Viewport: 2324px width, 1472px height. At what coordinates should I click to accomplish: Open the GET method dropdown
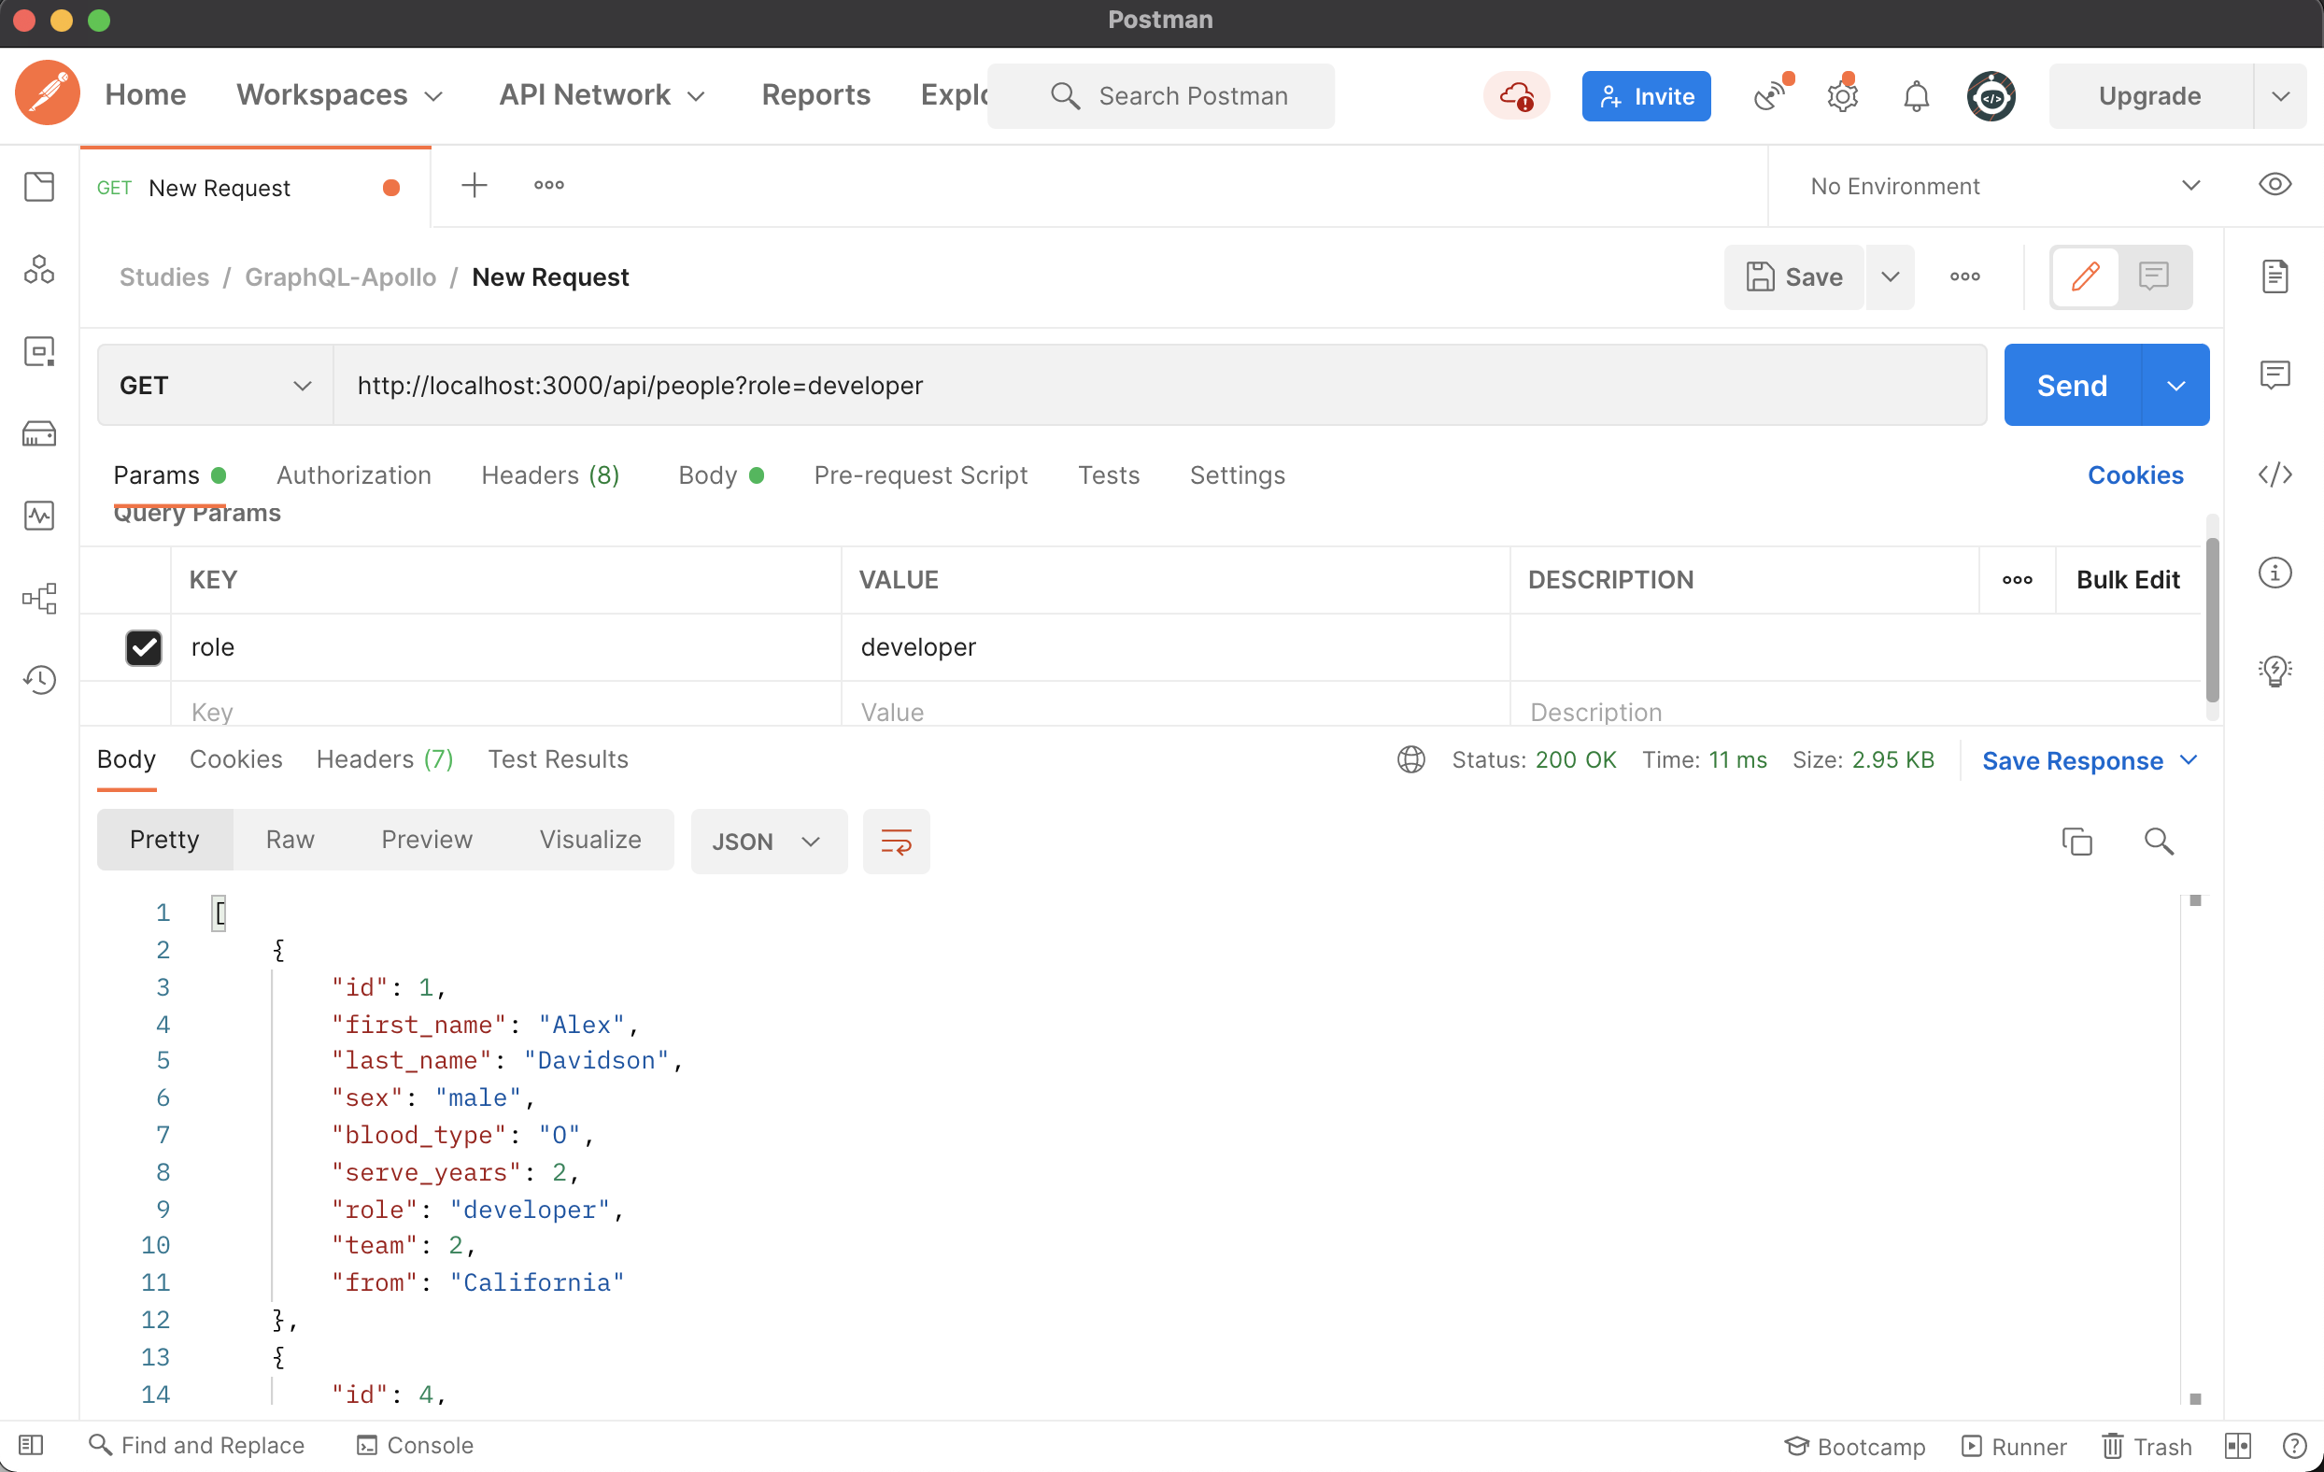(x=215, y=385)
